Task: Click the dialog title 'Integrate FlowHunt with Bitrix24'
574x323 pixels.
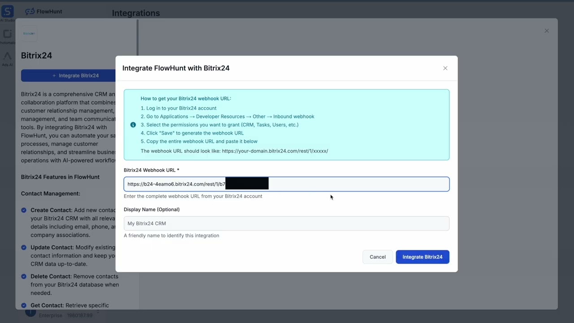Action: click(176, 68)
